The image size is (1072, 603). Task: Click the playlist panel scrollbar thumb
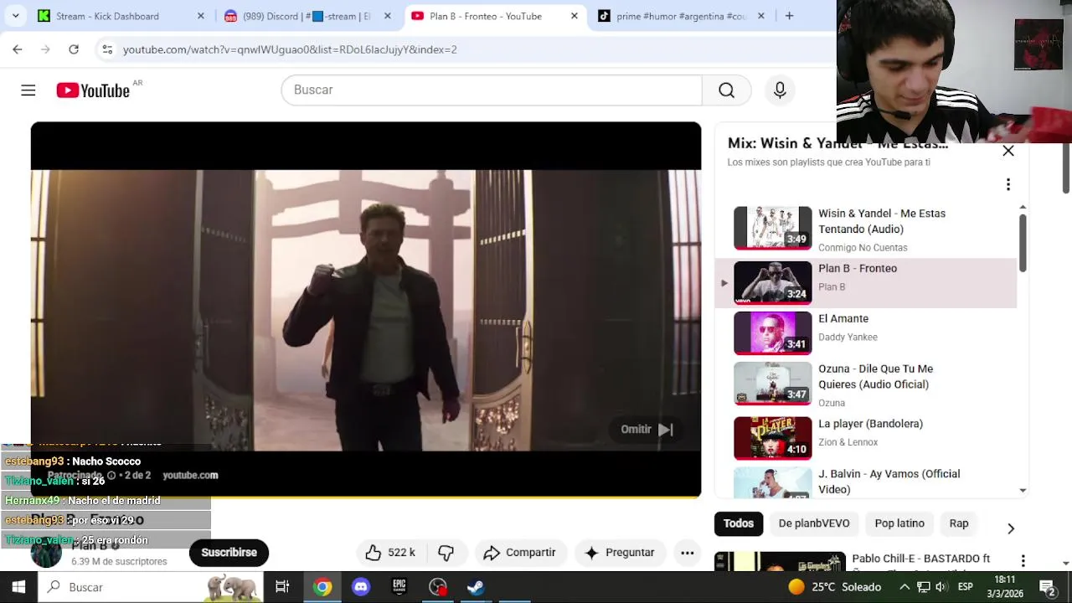1023,243
